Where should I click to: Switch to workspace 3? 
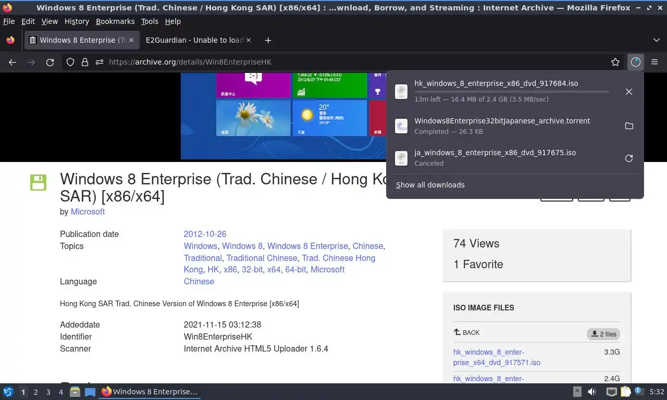tap(48, 392)
